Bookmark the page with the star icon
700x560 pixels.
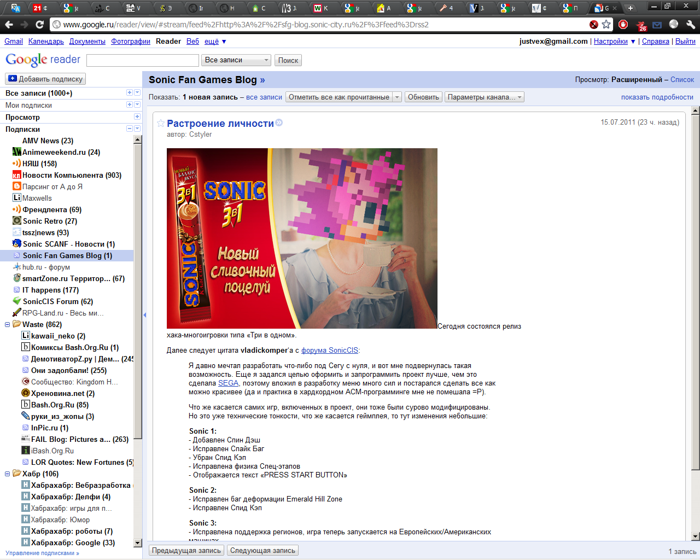(606, 25)
